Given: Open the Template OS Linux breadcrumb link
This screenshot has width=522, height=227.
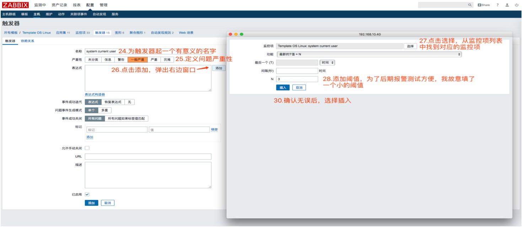Looking at the screenshot, I should pos(37,32).
